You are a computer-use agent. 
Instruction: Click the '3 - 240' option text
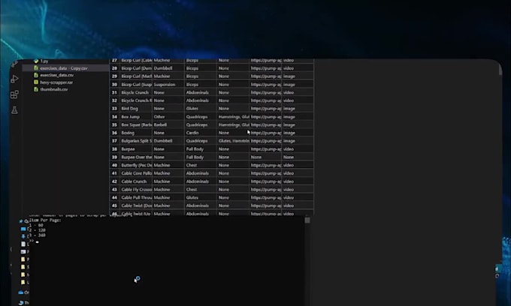point(37,235)
